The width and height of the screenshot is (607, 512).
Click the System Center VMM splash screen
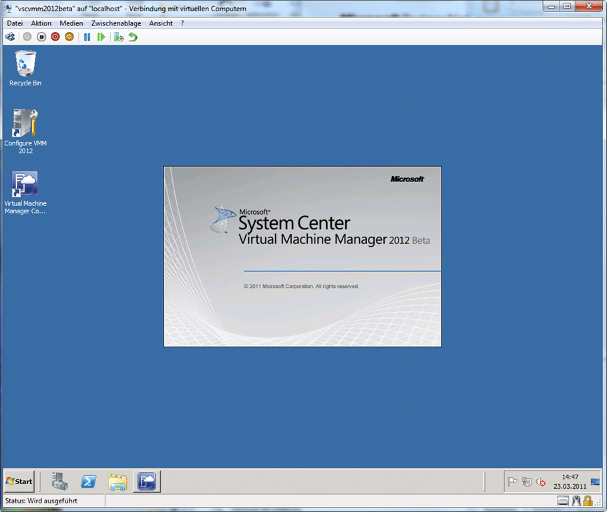[302, 257]
